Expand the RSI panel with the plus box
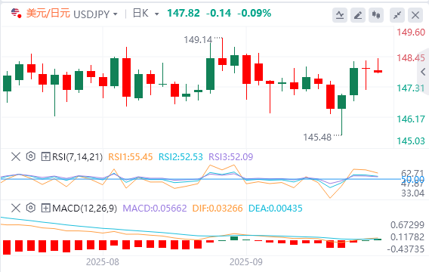429x272 pixels. coord(45,157)
